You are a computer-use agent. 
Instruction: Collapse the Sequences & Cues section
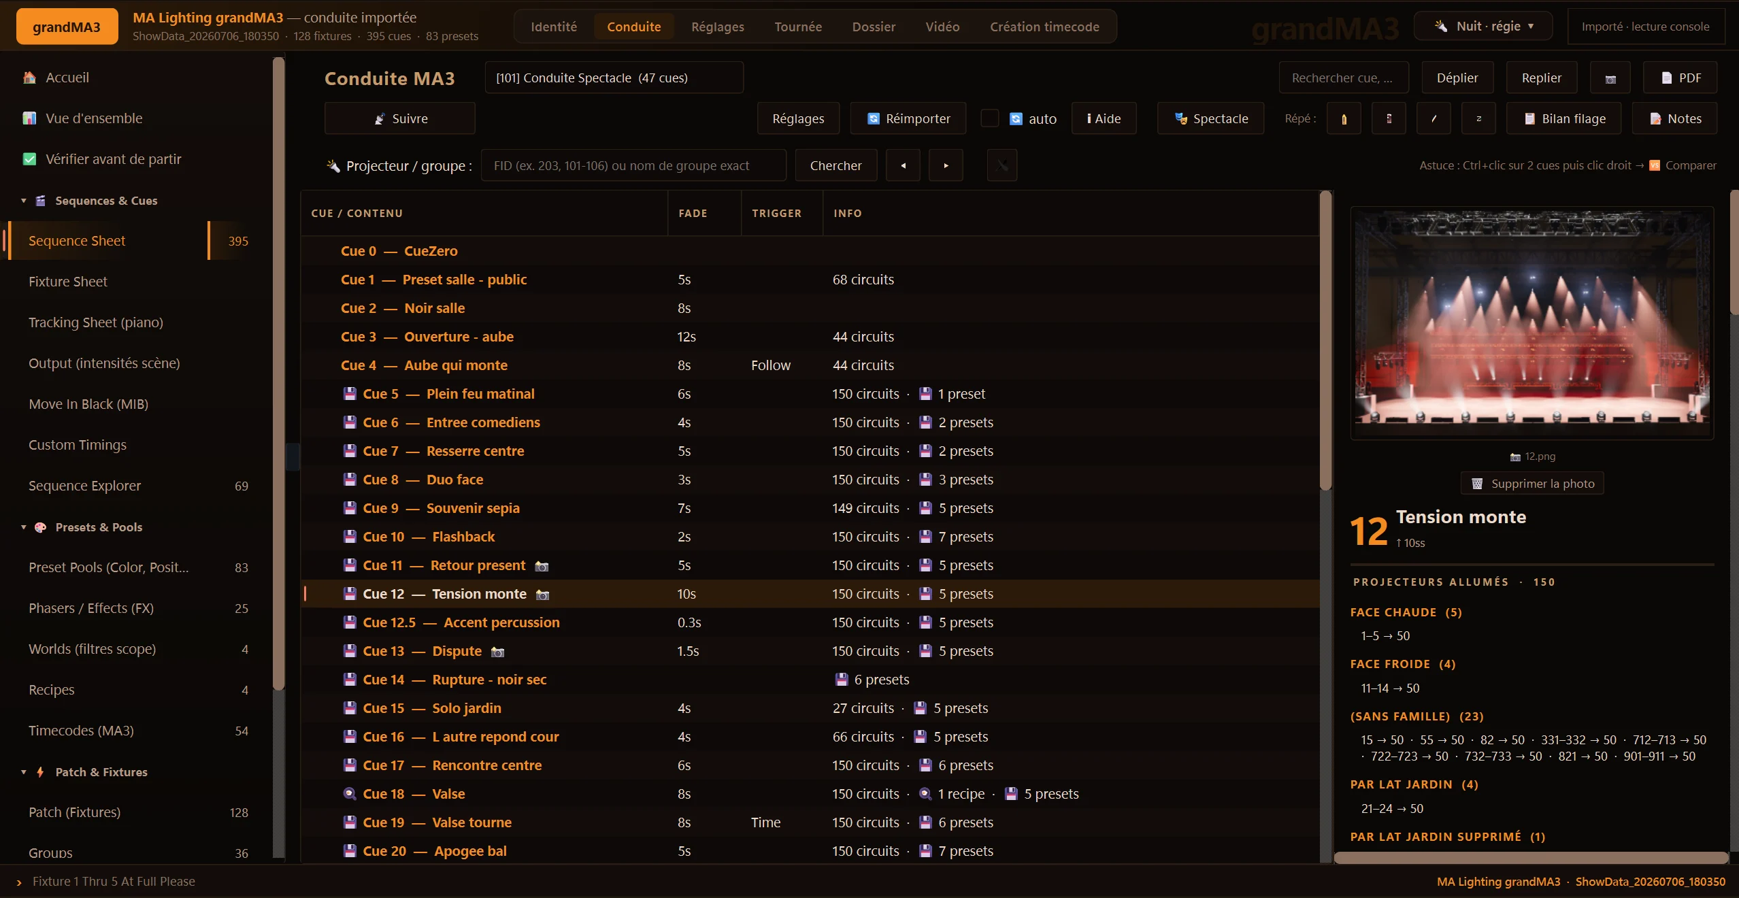[24, 201]
